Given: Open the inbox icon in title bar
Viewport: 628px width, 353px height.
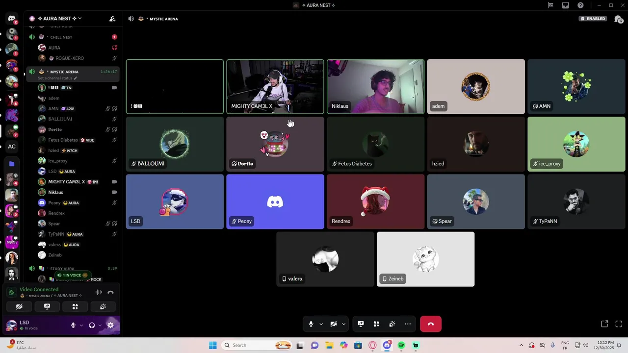Looking at the screenshot, I should [x=566, y=5].
